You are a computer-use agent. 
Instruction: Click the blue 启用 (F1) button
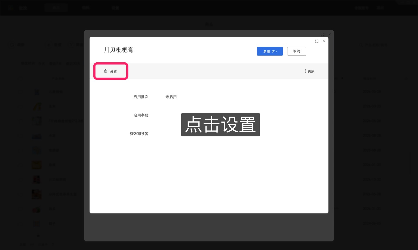(x=270, y=51)
